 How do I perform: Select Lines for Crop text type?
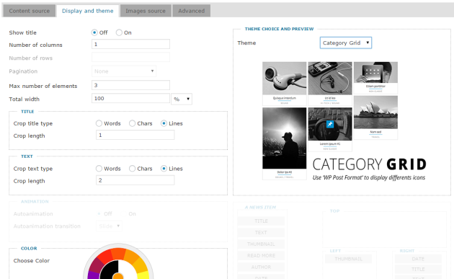point(164,169)
